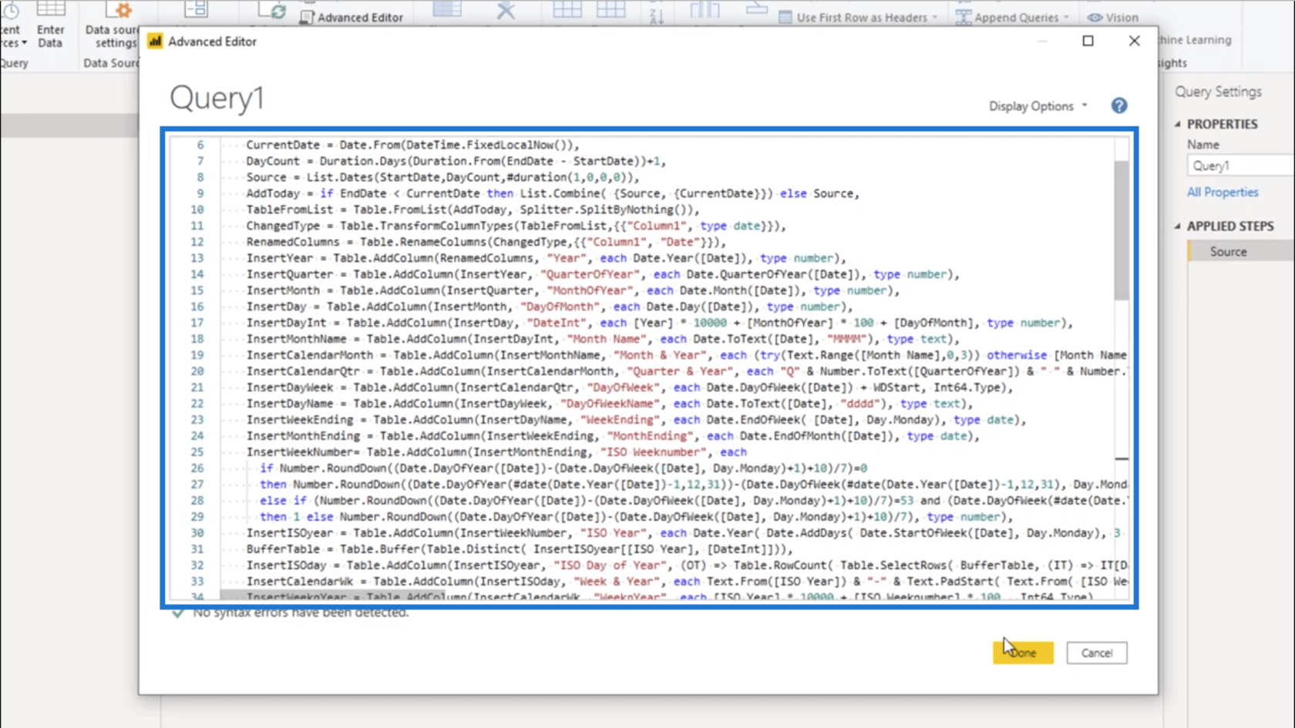Open help with the question mark icon

[x=1119, y=106]
